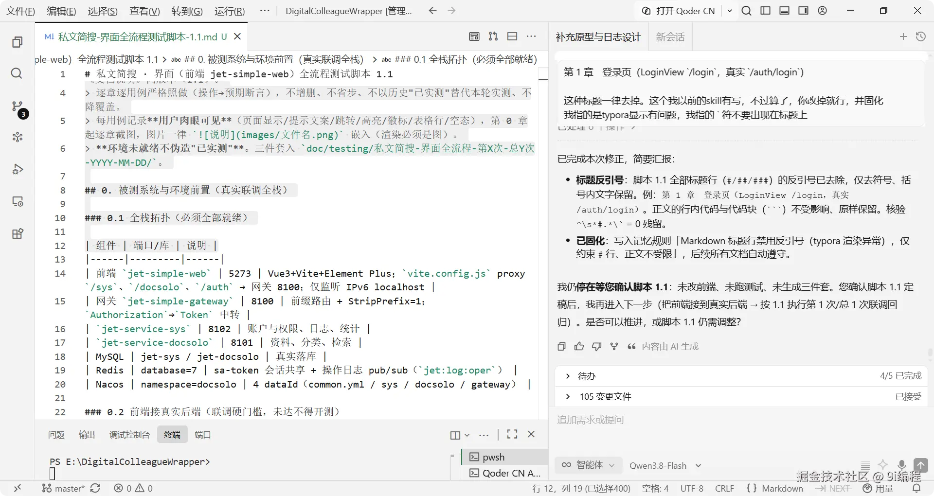
Task: Open chat history with the clock icon
Action: coord(921,36)
